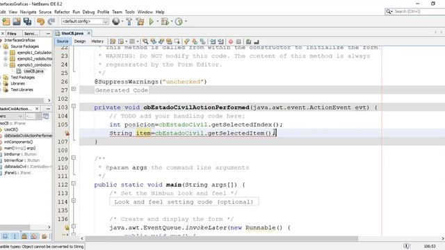
Task: Click the Comment icon in editor toolbar
Action: pyautogui.click(x=248, y=42)
